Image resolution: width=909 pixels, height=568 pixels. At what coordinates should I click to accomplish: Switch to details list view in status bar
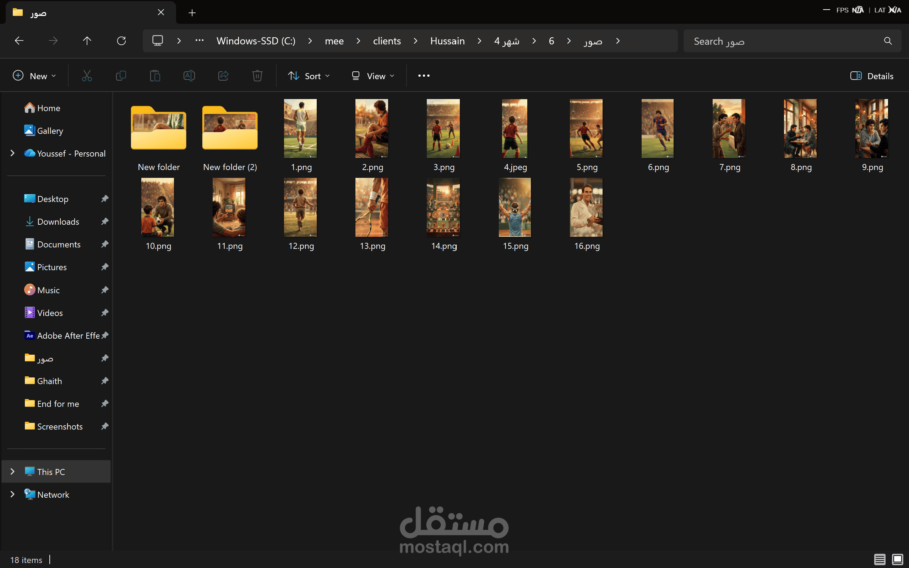880,559
